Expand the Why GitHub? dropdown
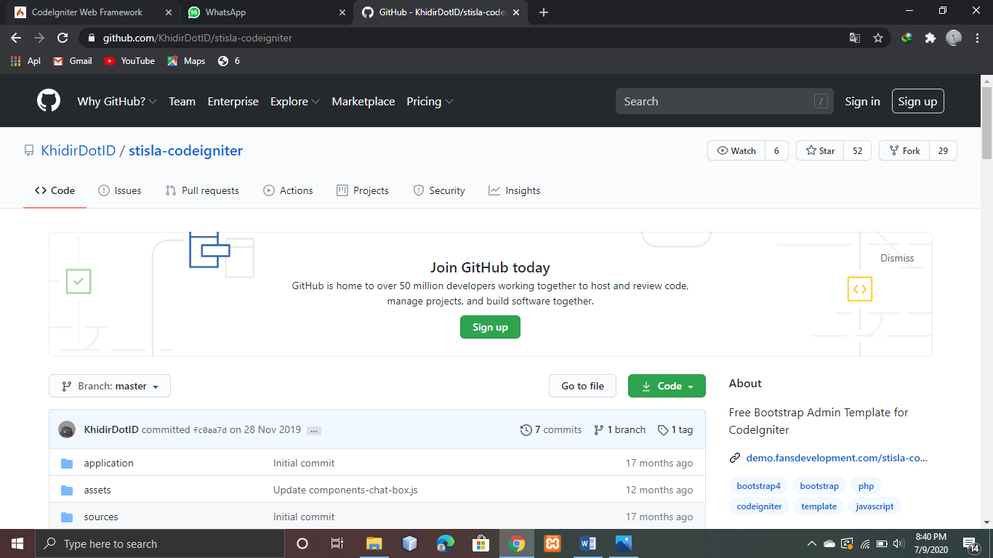Image resolution: width=993 pixels, height=558 pixels. click(x=117, y=102)
